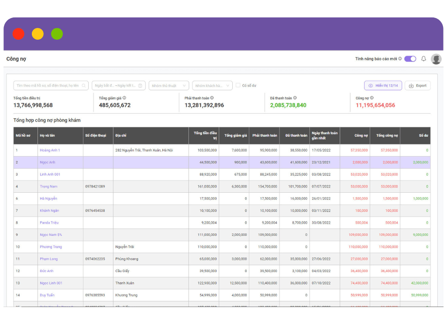Click the Đã thanh toán column header
This screenshot has width=447, height=314.
[295, 136]
